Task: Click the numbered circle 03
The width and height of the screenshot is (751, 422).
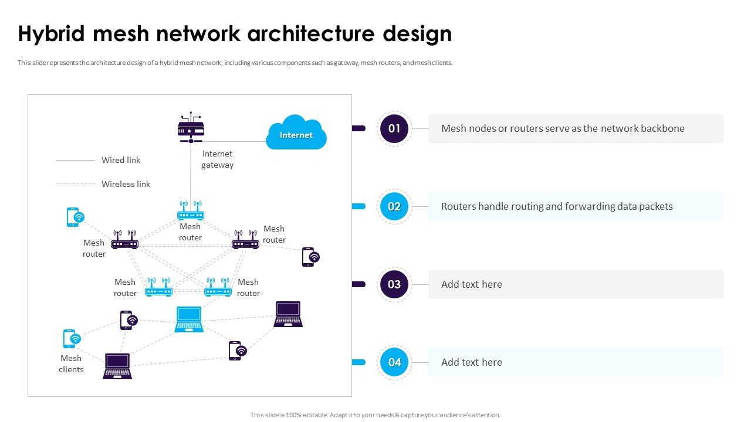Action: point(394,285)
